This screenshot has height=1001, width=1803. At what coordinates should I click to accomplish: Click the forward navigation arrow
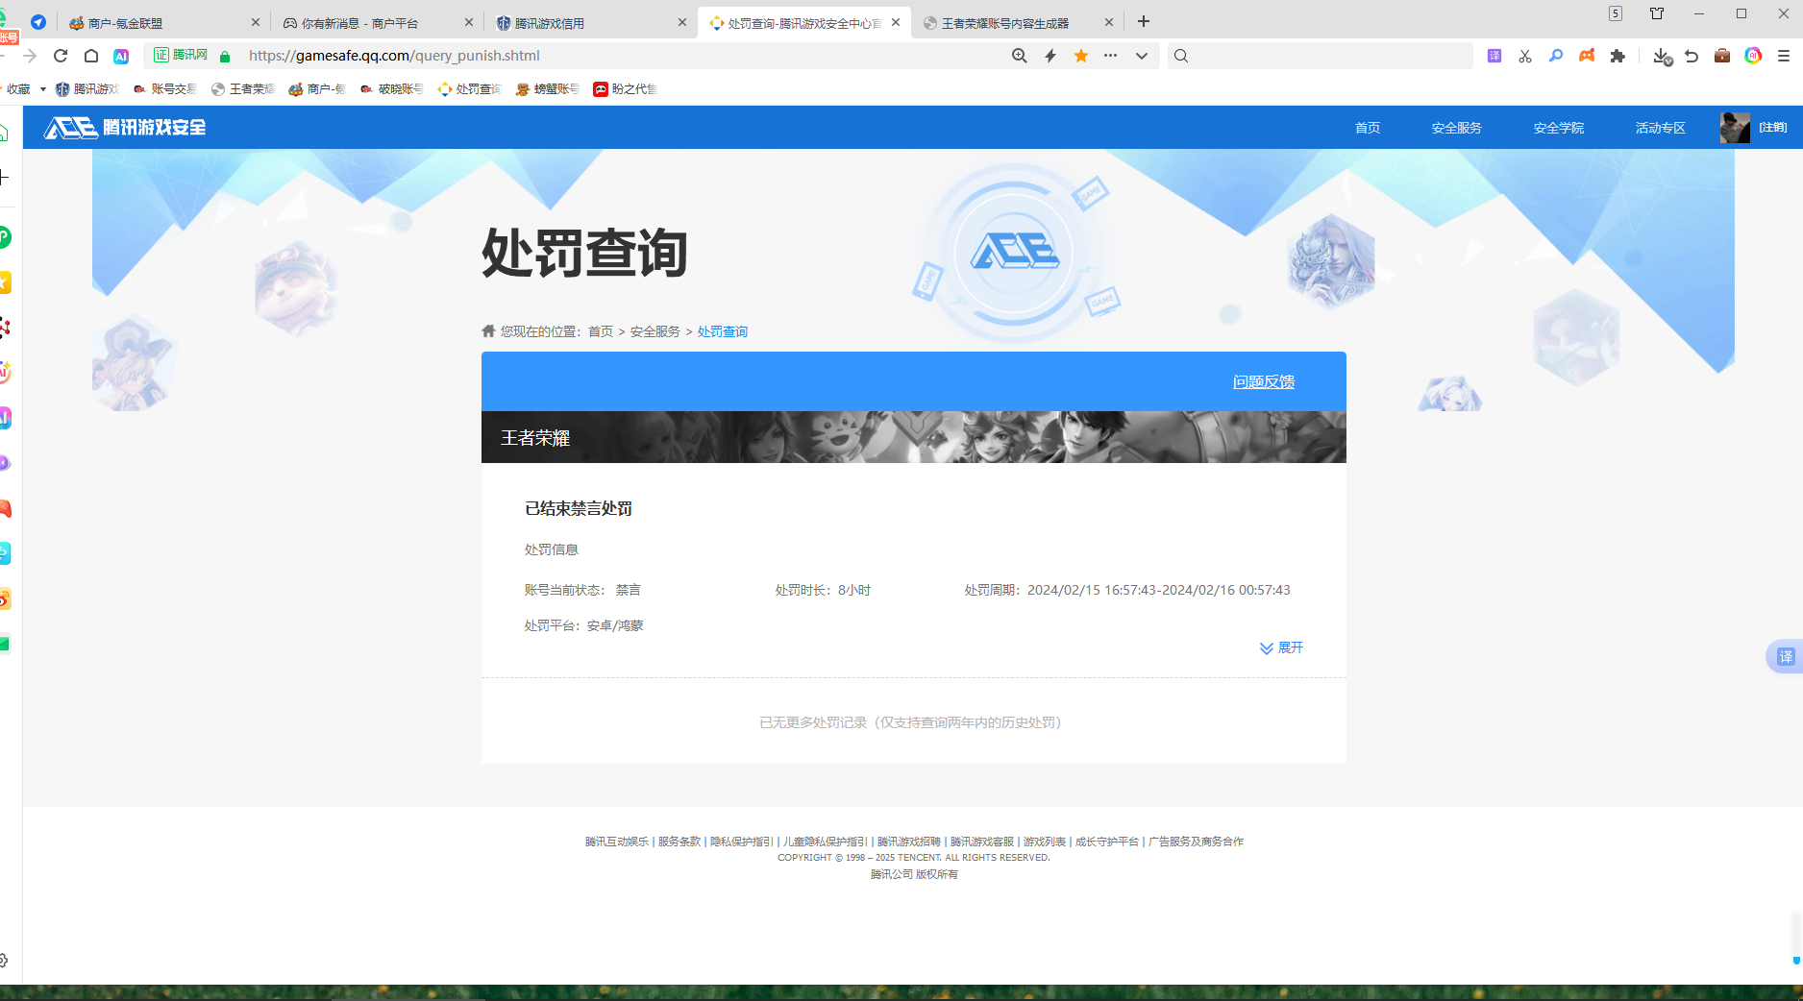30,56
